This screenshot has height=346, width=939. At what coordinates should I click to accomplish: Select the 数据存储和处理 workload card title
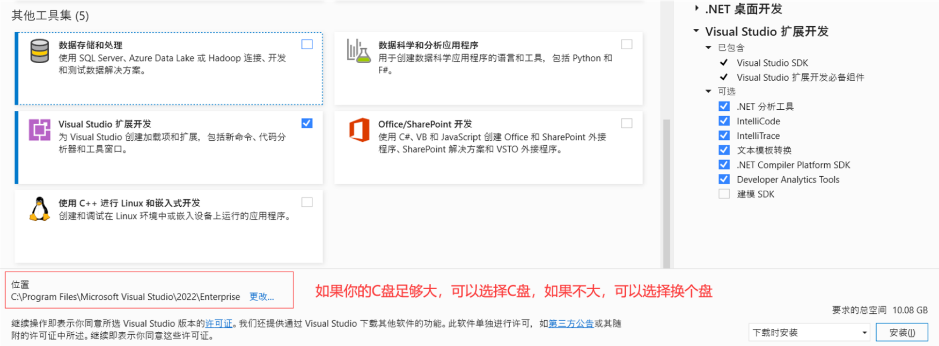click(91, 45)
